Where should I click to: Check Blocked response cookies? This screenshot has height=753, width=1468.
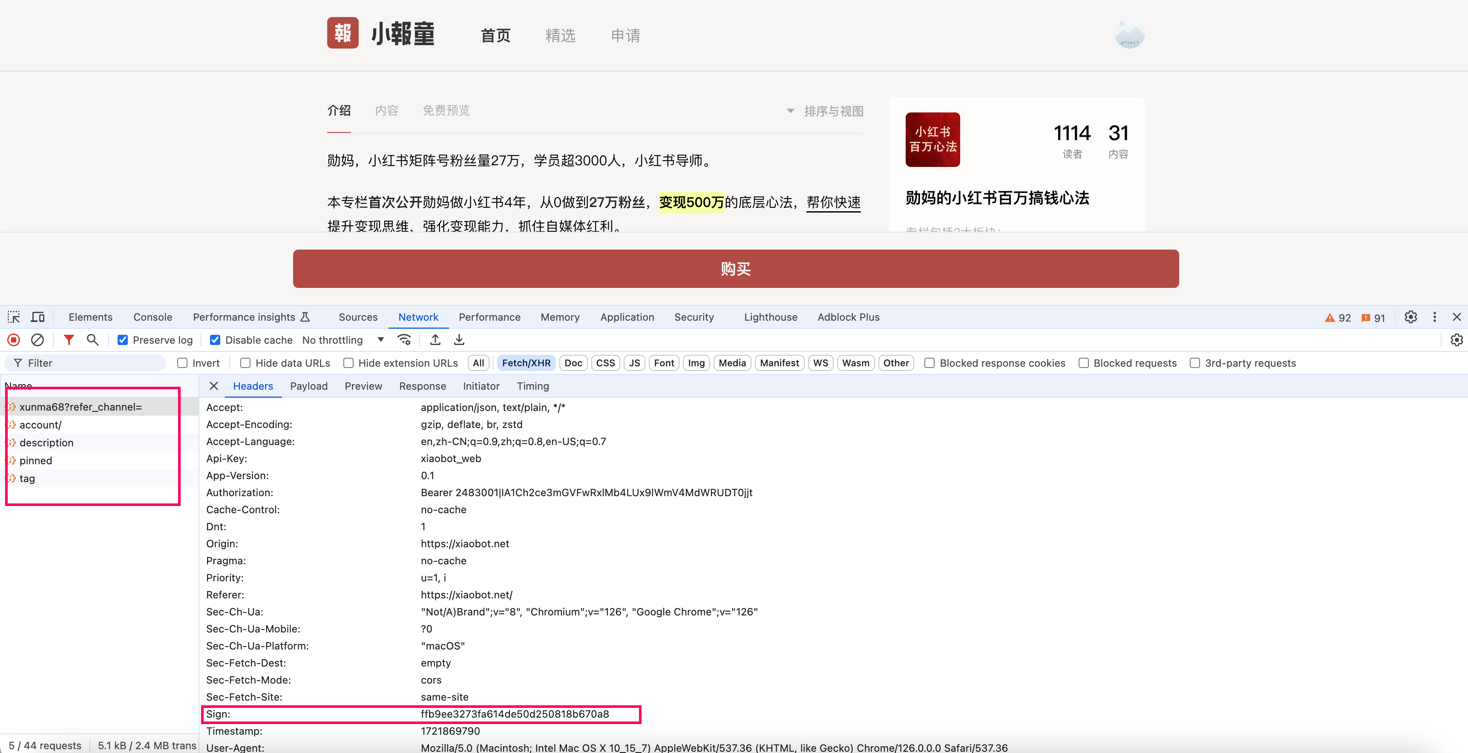point(929,363)
